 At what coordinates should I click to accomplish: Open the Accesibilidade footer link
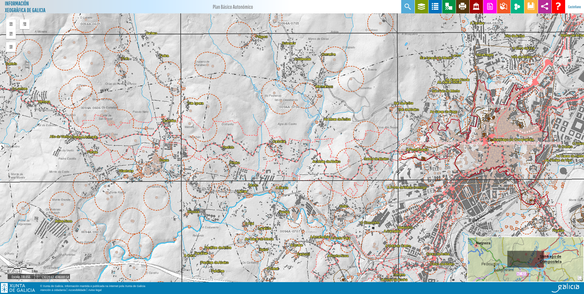[77, 290]
